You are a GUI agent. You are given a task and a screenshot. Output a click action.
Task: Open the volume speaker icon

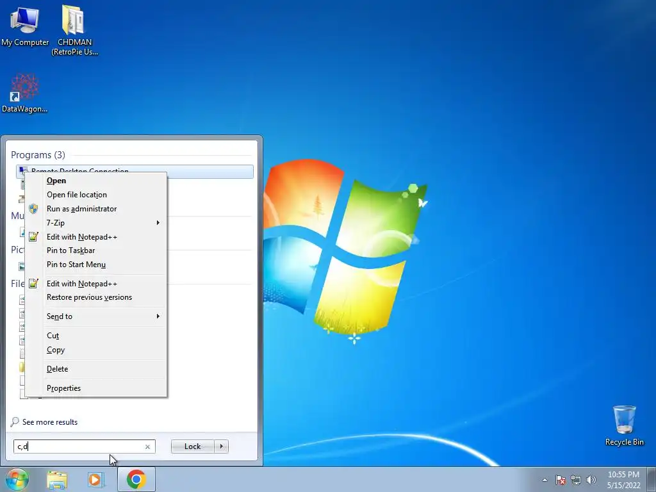[x=591, y=480]
